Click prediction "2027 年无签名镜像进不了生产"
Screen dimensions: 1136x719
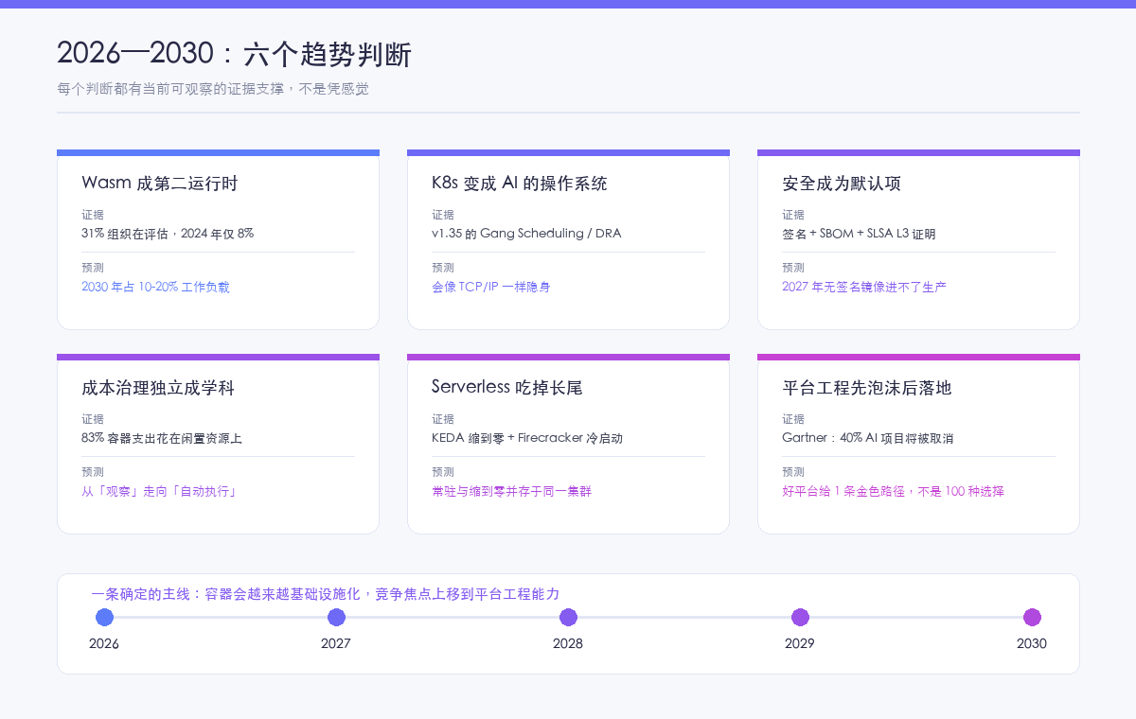(x=864, y=287)
